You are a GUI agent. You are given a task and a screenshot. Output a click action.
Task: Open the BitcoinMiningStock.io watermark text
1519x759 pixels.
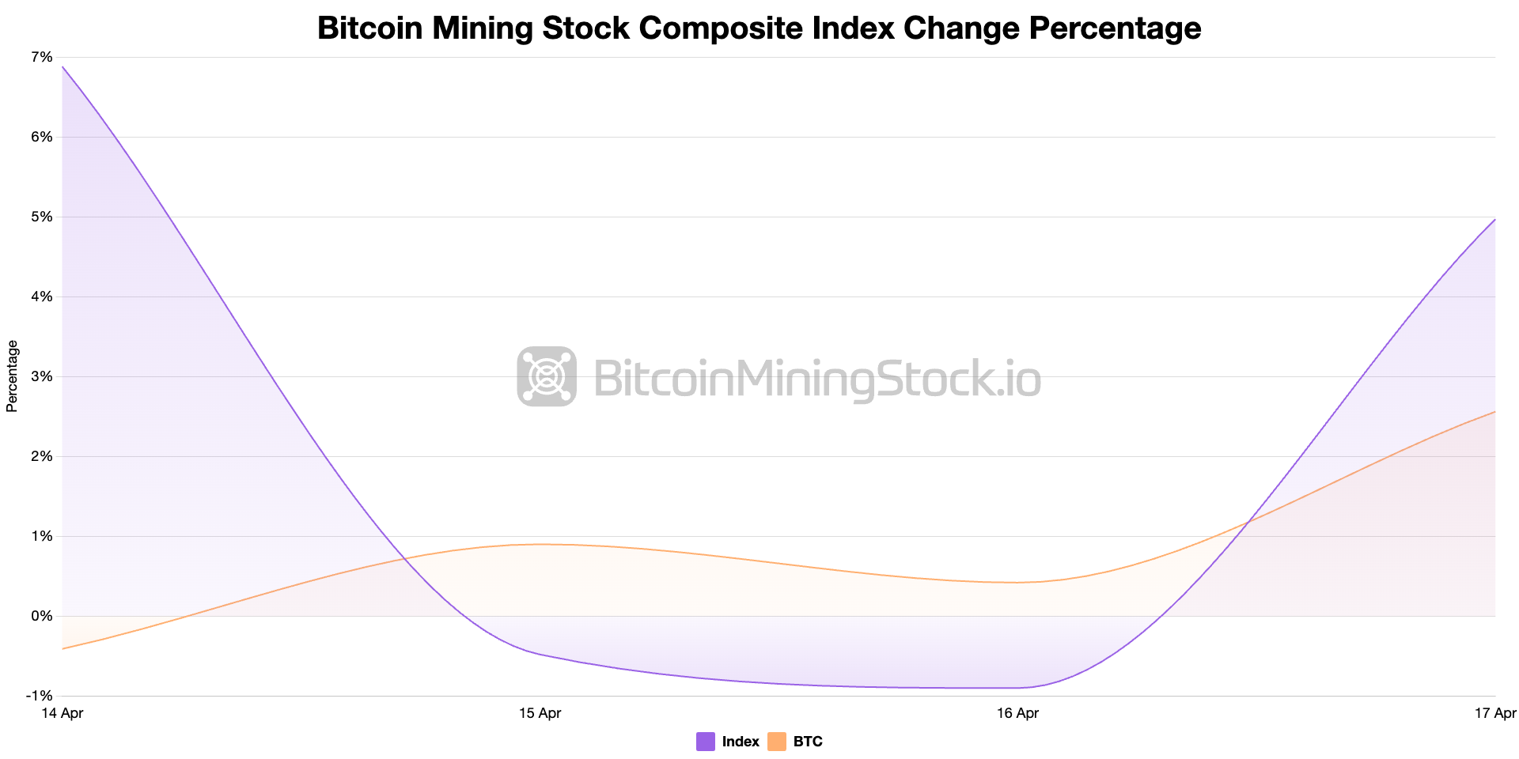[816, 378]
